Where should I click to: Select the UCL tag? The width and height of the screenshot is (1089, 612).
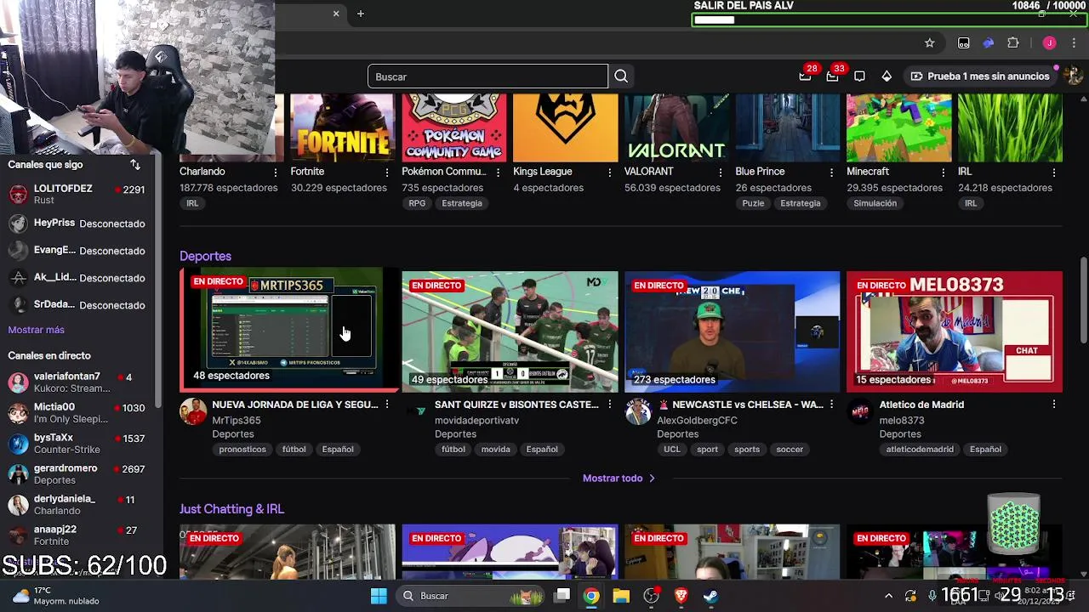click(672, 450)
